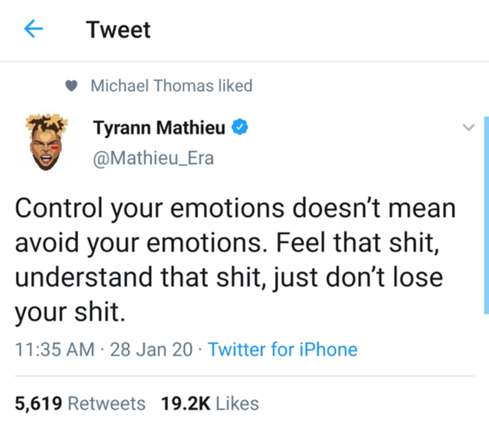
Task: Open the Twitter for iPhone link
Action: pyautogui.click(x=282, y=349)
